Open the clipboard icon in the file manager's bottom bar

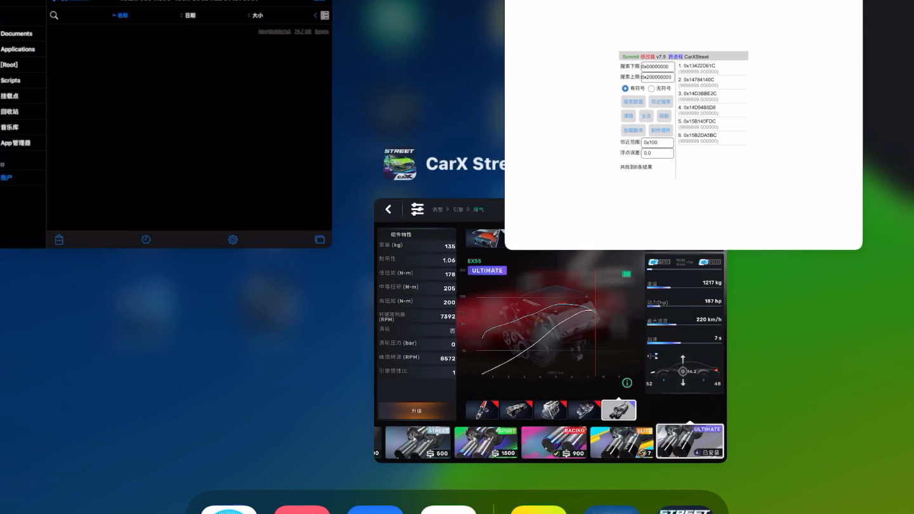59,240
